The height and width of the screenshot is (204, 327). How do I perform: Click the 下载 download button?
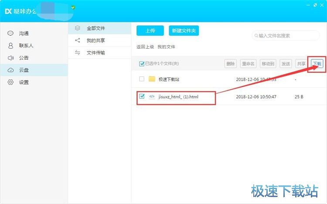click(317, 64)
